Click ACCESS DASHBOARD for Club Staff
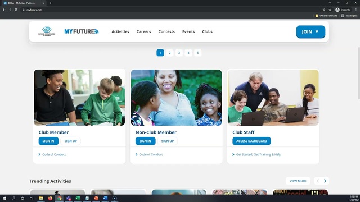The image size is (360, 202). pyautogui.click(x=251, y=141)
